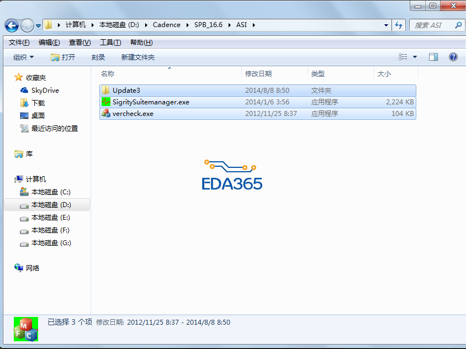The height and width of the screenshot is (349, 466).
Task: Click vercheck.exe file name
Action: [133, 114]
